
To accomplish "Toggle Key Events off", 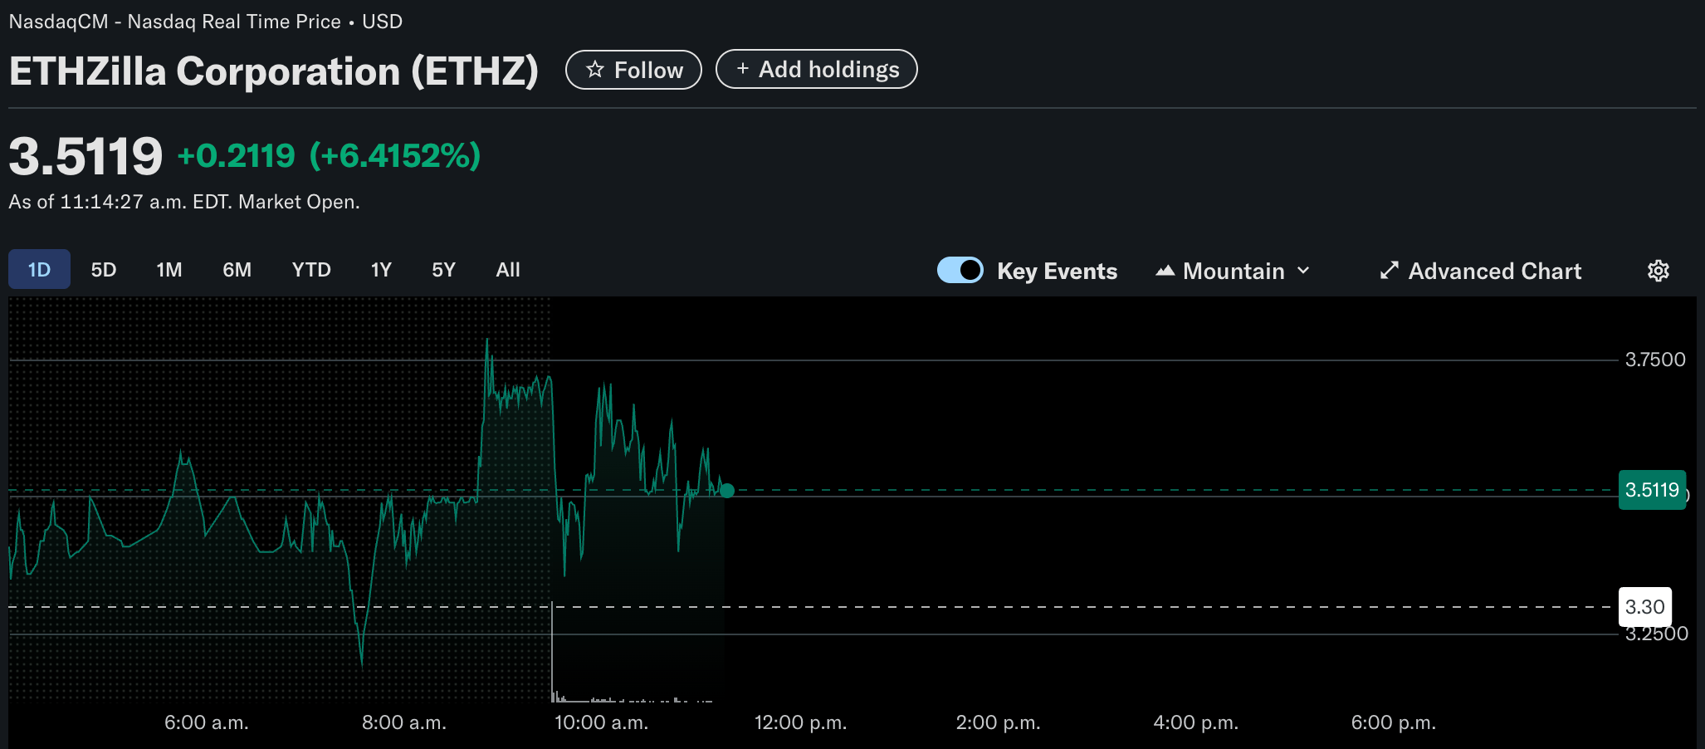I will coord(960,270).
